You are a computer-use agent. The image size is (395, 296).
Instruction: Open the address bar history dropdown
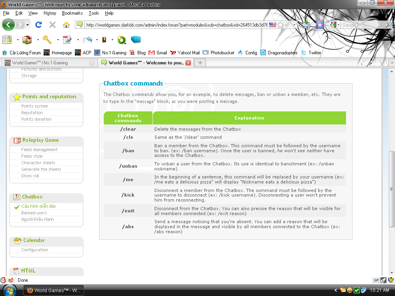294,25
